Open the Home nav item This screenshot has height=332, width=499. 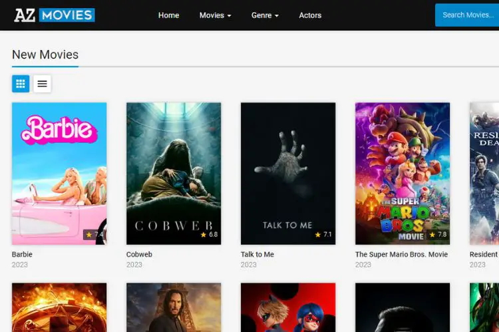(x=169, y=15)
